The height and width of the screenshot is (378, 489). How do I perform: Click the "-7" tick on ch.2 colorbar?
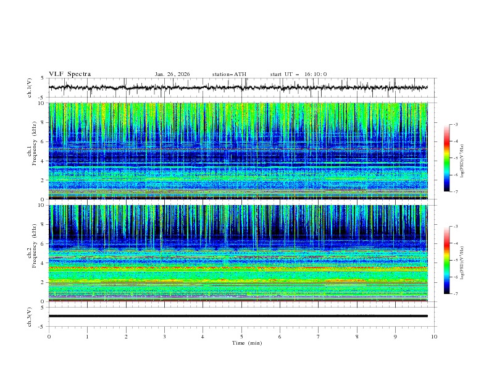click(x=455, y=293)
